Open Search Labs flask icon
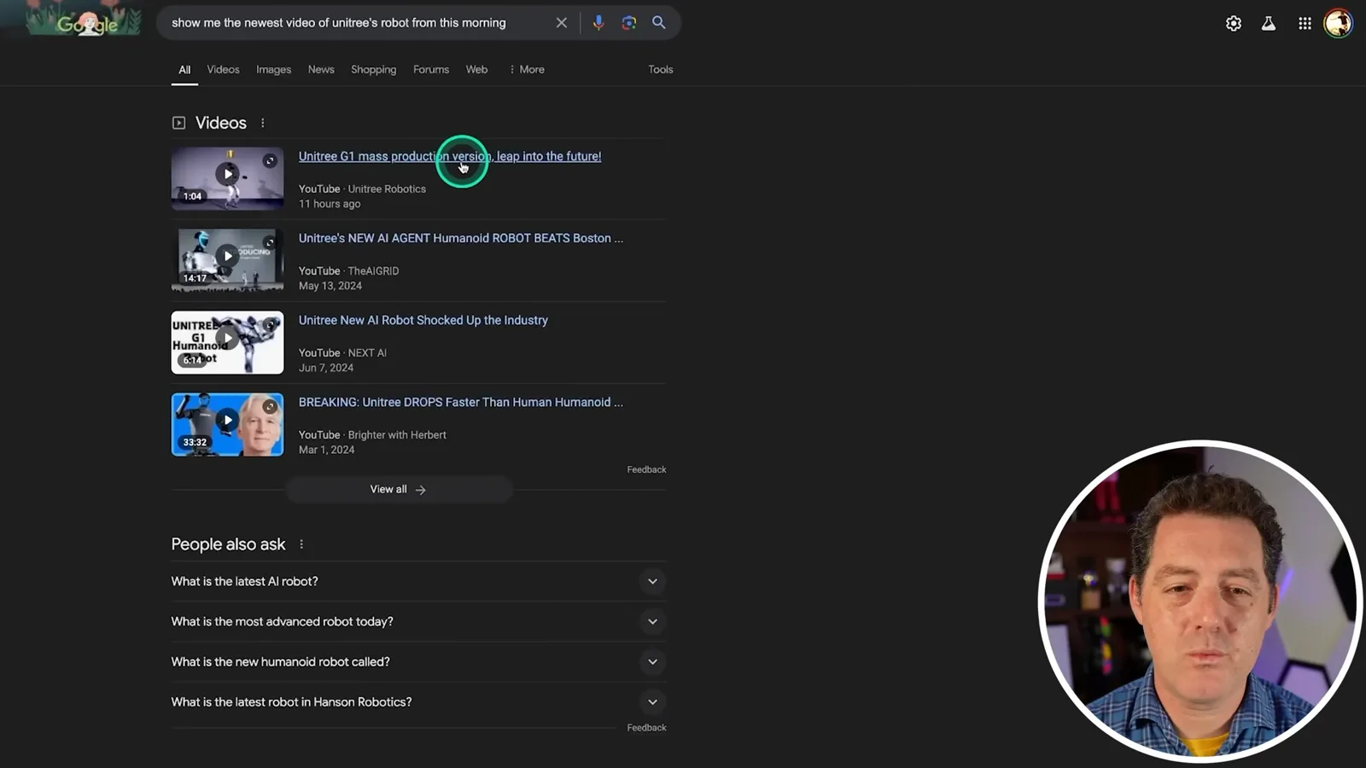Viewport: 1366px width, 768px height. pyautogui.click(x=1269, y=24)
